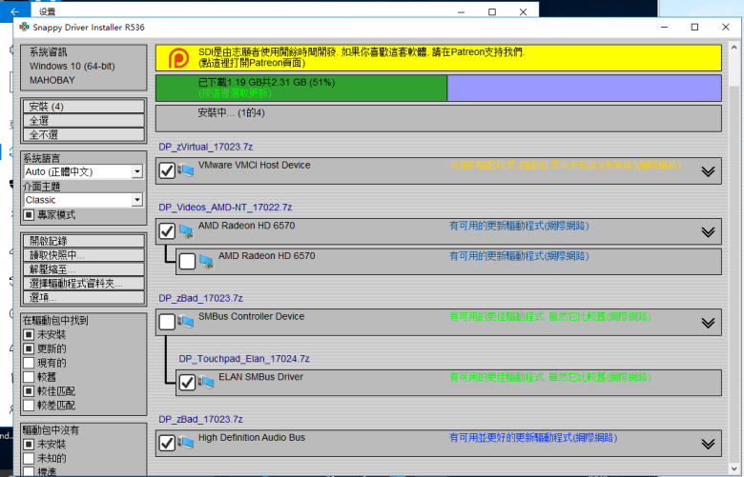Viewport: 744px width, 477px height.
Task: Click the 選項... options button
Action: point(84,298)
